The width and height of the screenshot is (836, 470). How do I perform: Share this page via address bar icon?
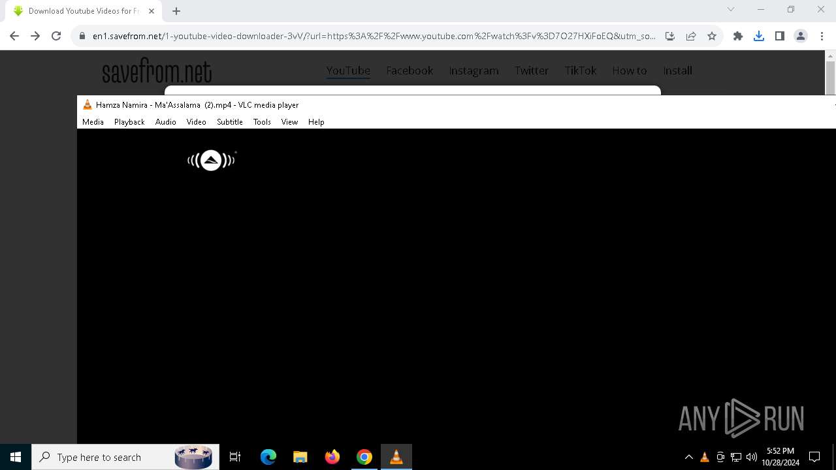point(691,36)
